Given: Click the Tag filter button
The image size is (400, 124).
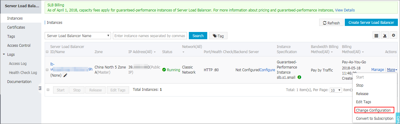Looking at the screenshot, I should (x=218, y=36).
